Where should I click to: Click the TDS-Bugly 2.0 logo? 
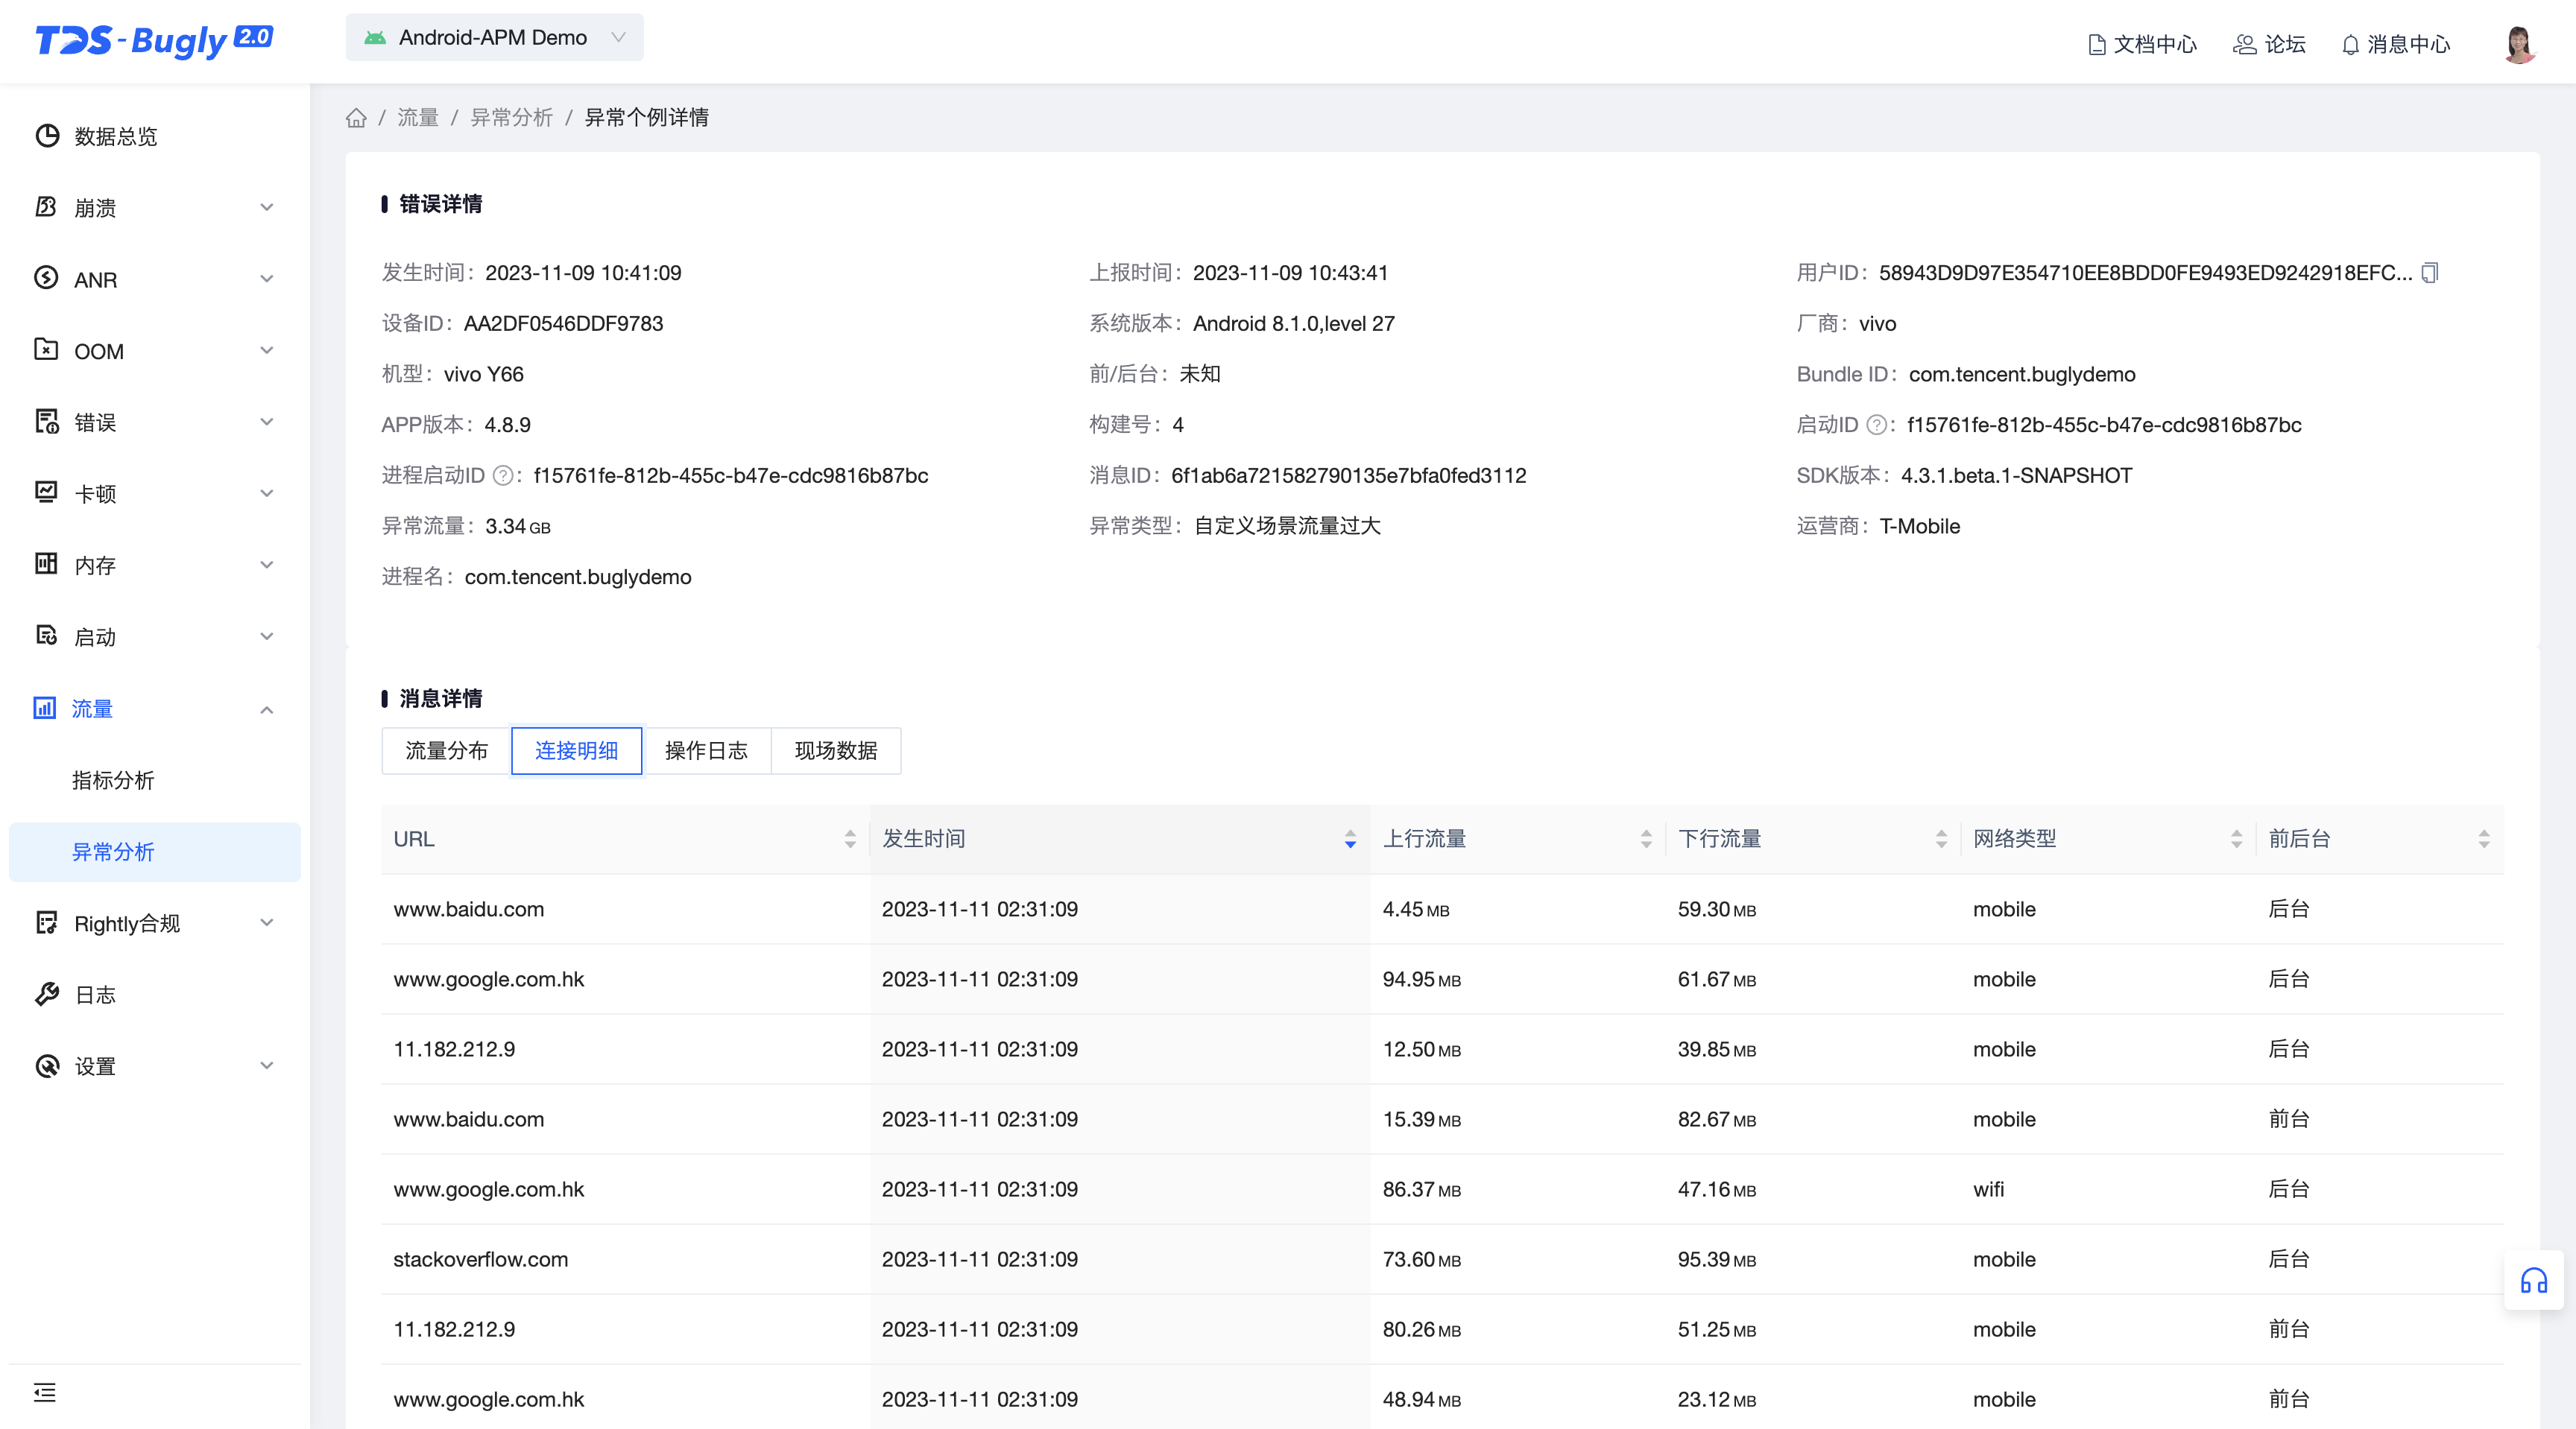coord(154,40)
